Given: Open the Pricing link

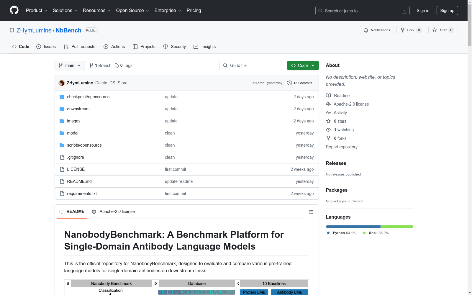Looking at the screenshot, I should [194, 11].
